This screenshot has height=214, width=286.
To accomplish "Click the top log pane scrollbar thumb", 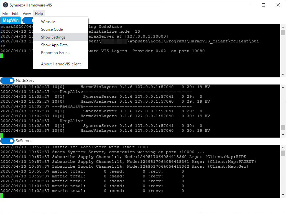I will [283, 32].
